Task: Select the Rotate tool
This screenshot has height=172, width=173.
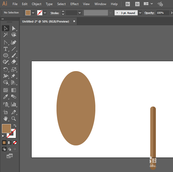Action: click(5, 69)
